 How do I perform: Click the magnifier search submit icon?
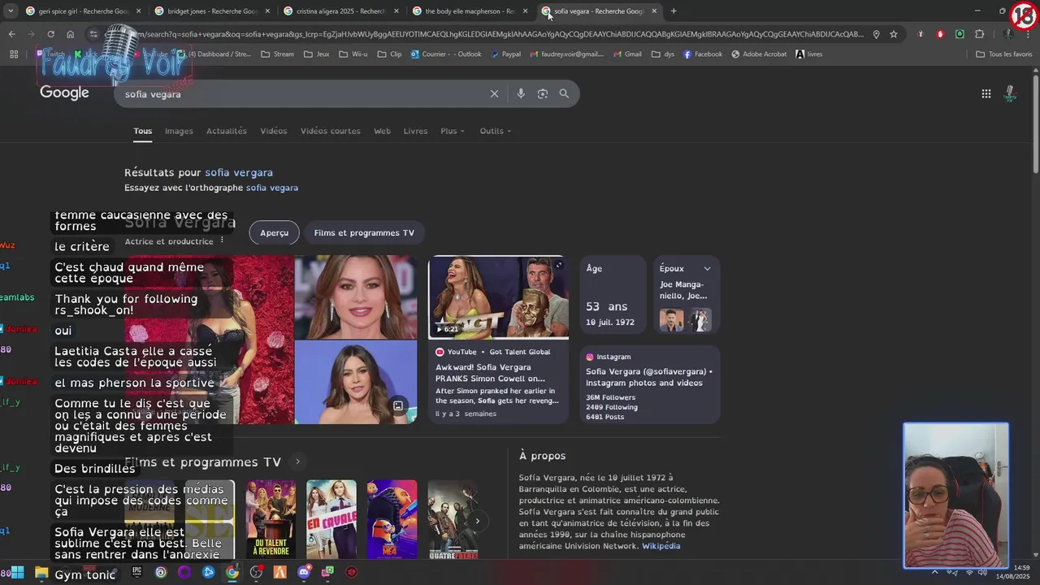coord(564,93)
